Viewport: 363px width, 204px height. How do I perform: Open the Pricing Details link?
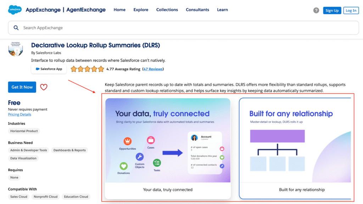click(x=19, y=115)
